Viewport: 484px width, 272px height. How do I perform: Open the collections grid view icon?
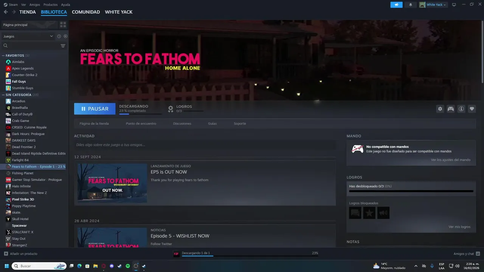(x=63, y=25)
